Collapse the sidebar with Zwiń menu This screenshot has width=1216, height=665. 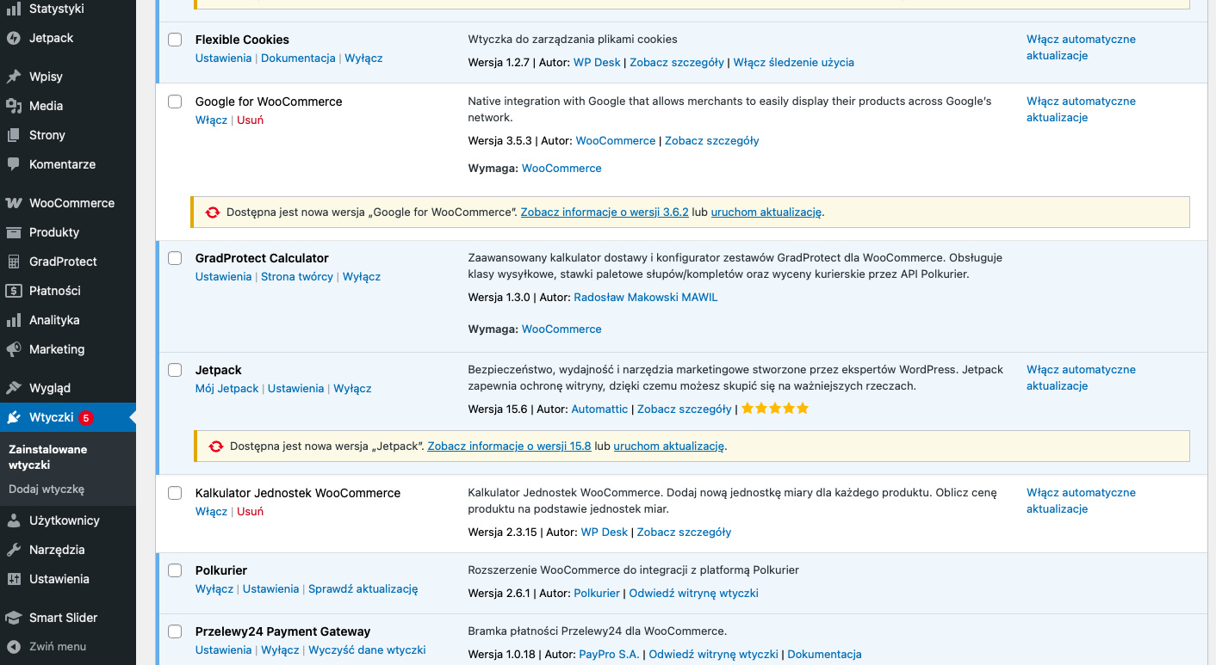[x=68, y=647]
